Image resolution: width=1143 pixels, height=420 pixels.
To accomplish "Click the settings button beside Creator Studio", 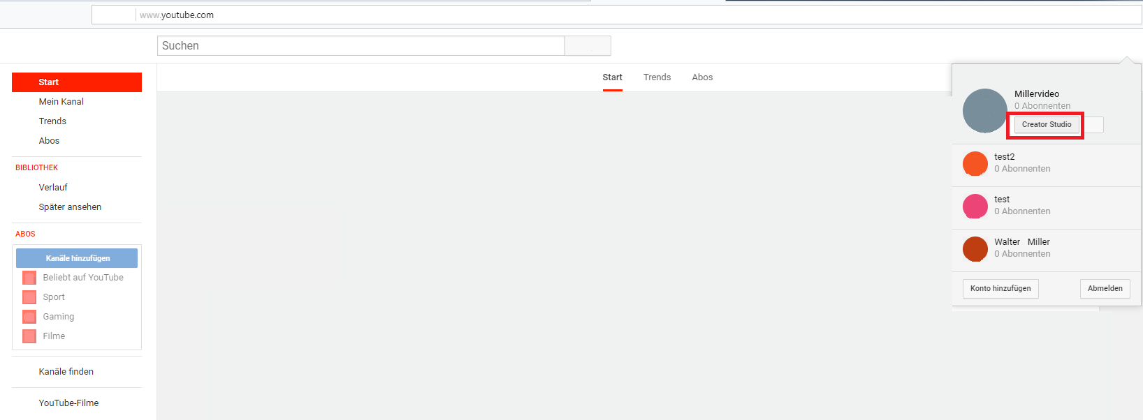I will point(1093,125).
